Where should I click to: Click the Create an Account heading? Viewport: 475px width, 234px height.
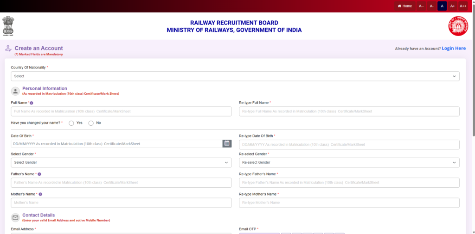(x=39, y=48)
